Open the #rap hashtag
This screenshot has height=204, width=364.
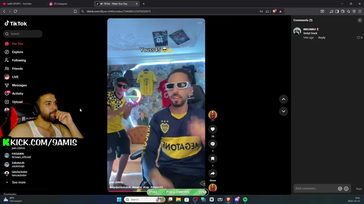[146, 187]
